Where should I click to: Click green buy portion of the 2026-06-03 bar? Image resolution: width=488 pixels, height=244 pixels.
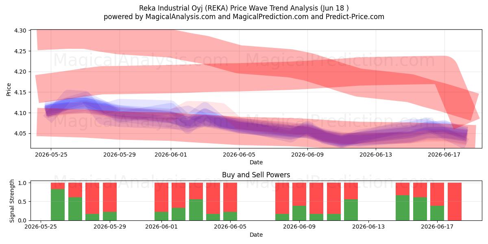click(x=196, y=210)
